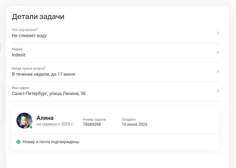Open the 'Ваш адрес' chevron arrow
The width and height of the screenshot is (236, 168).
218,91
